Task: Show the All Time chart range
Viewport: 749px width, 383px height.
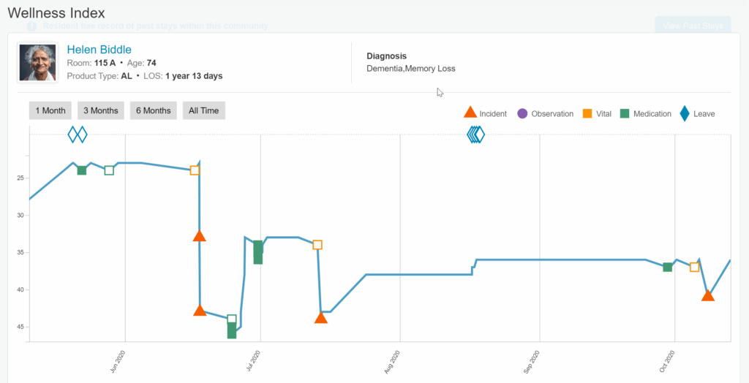Action: 203,110
